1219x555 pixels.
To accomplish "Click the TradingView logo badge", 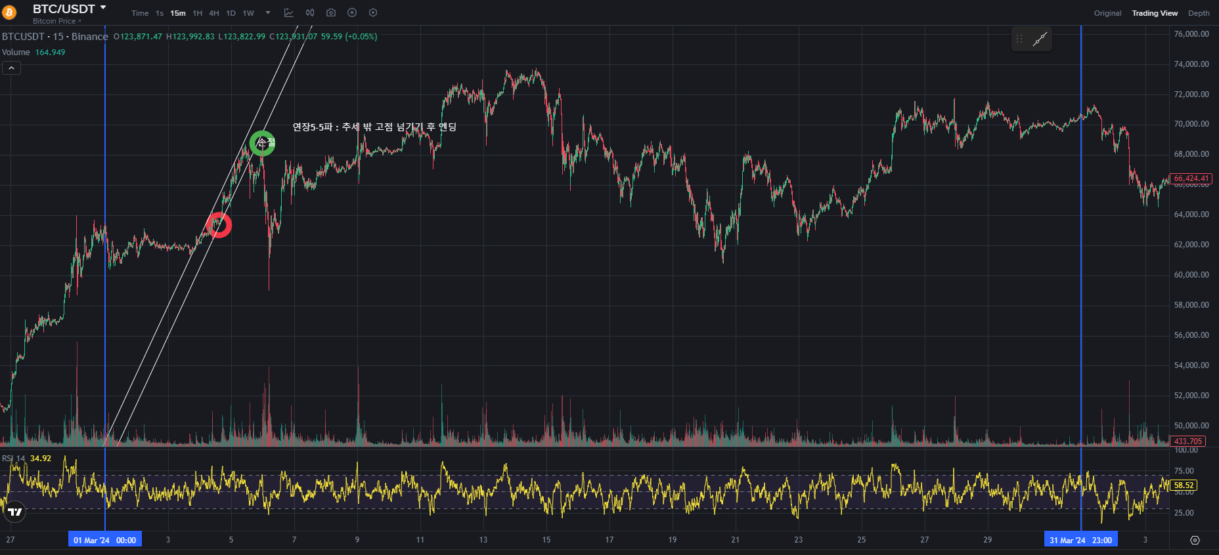I will [x=14, y=512].
